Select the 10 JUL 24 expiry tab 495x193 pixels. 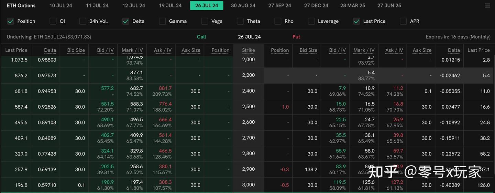point(61,5)
